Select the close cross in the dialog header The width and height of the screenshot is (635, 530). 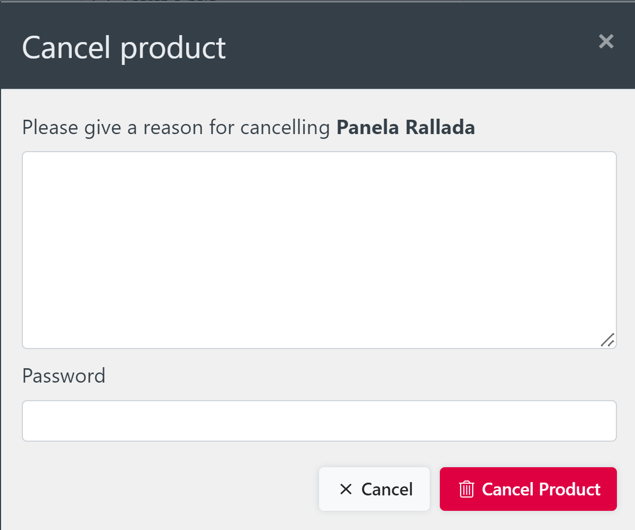click(x=606, y=42)
